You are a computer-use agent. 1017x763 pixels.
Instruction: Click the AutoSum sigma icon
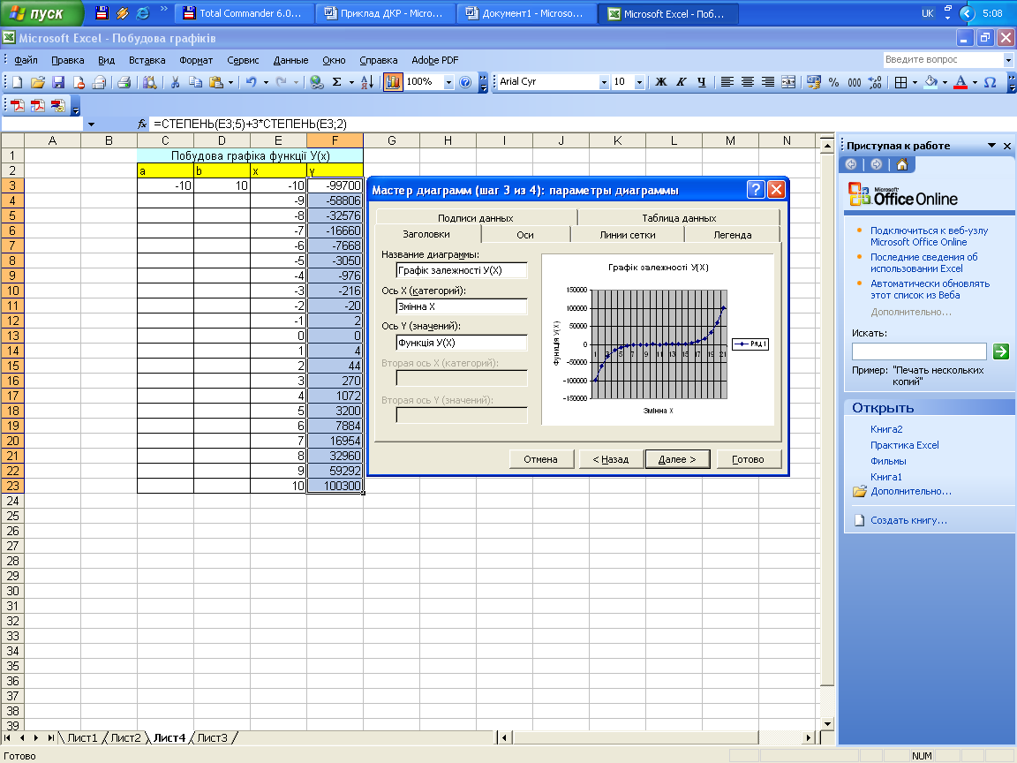pos(336,82)
